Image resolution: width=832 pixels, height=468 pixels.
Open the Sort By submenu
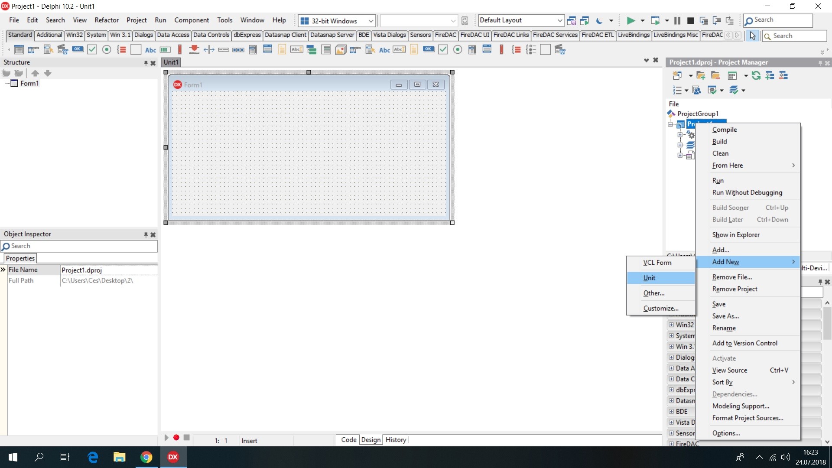(x=748, y=382)
